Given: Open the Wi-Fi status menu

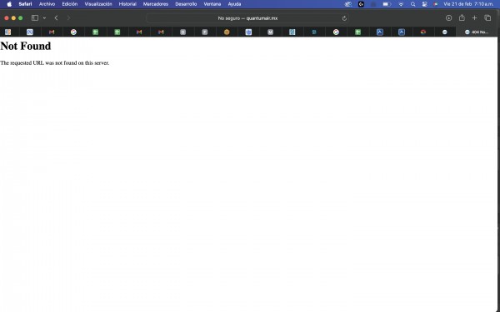Looking at the screenshot, I should [401, 4].
